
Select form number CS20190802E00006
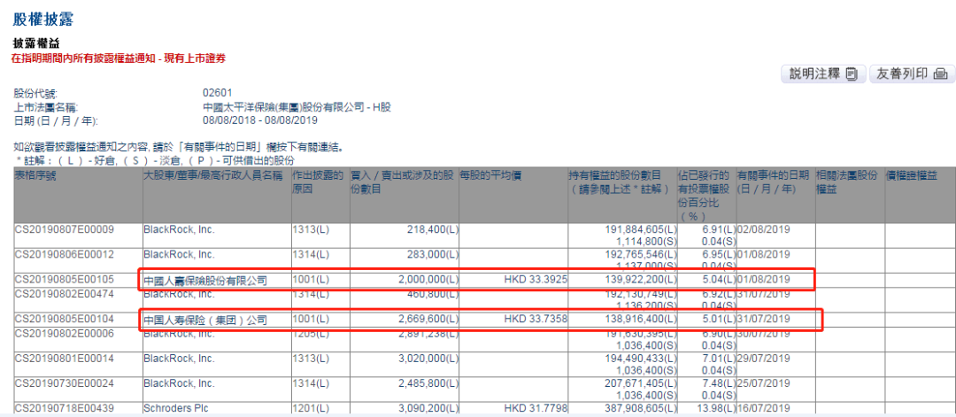coord(64,332)
